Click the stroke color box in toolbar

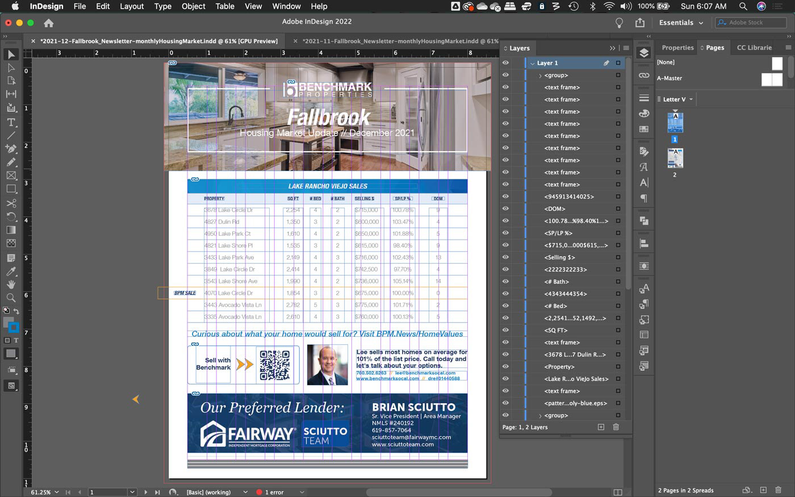(14, 327)
